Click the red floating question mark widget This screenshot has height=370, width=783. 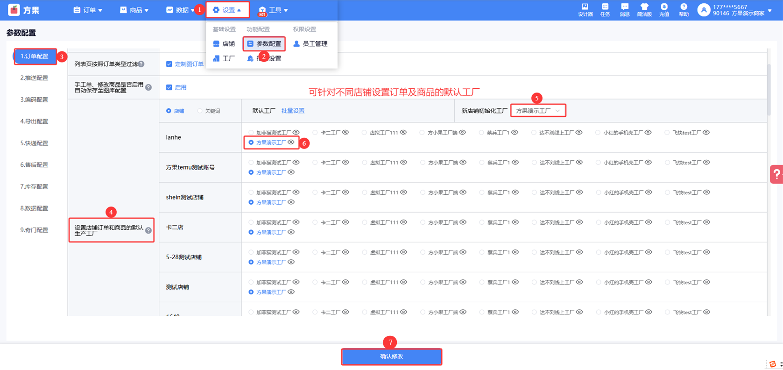(776, 174)
